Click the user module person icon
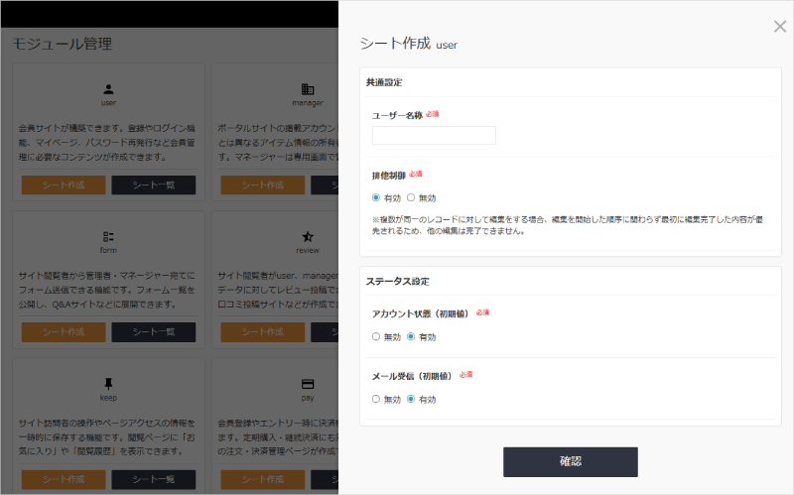 pos(108,89)
